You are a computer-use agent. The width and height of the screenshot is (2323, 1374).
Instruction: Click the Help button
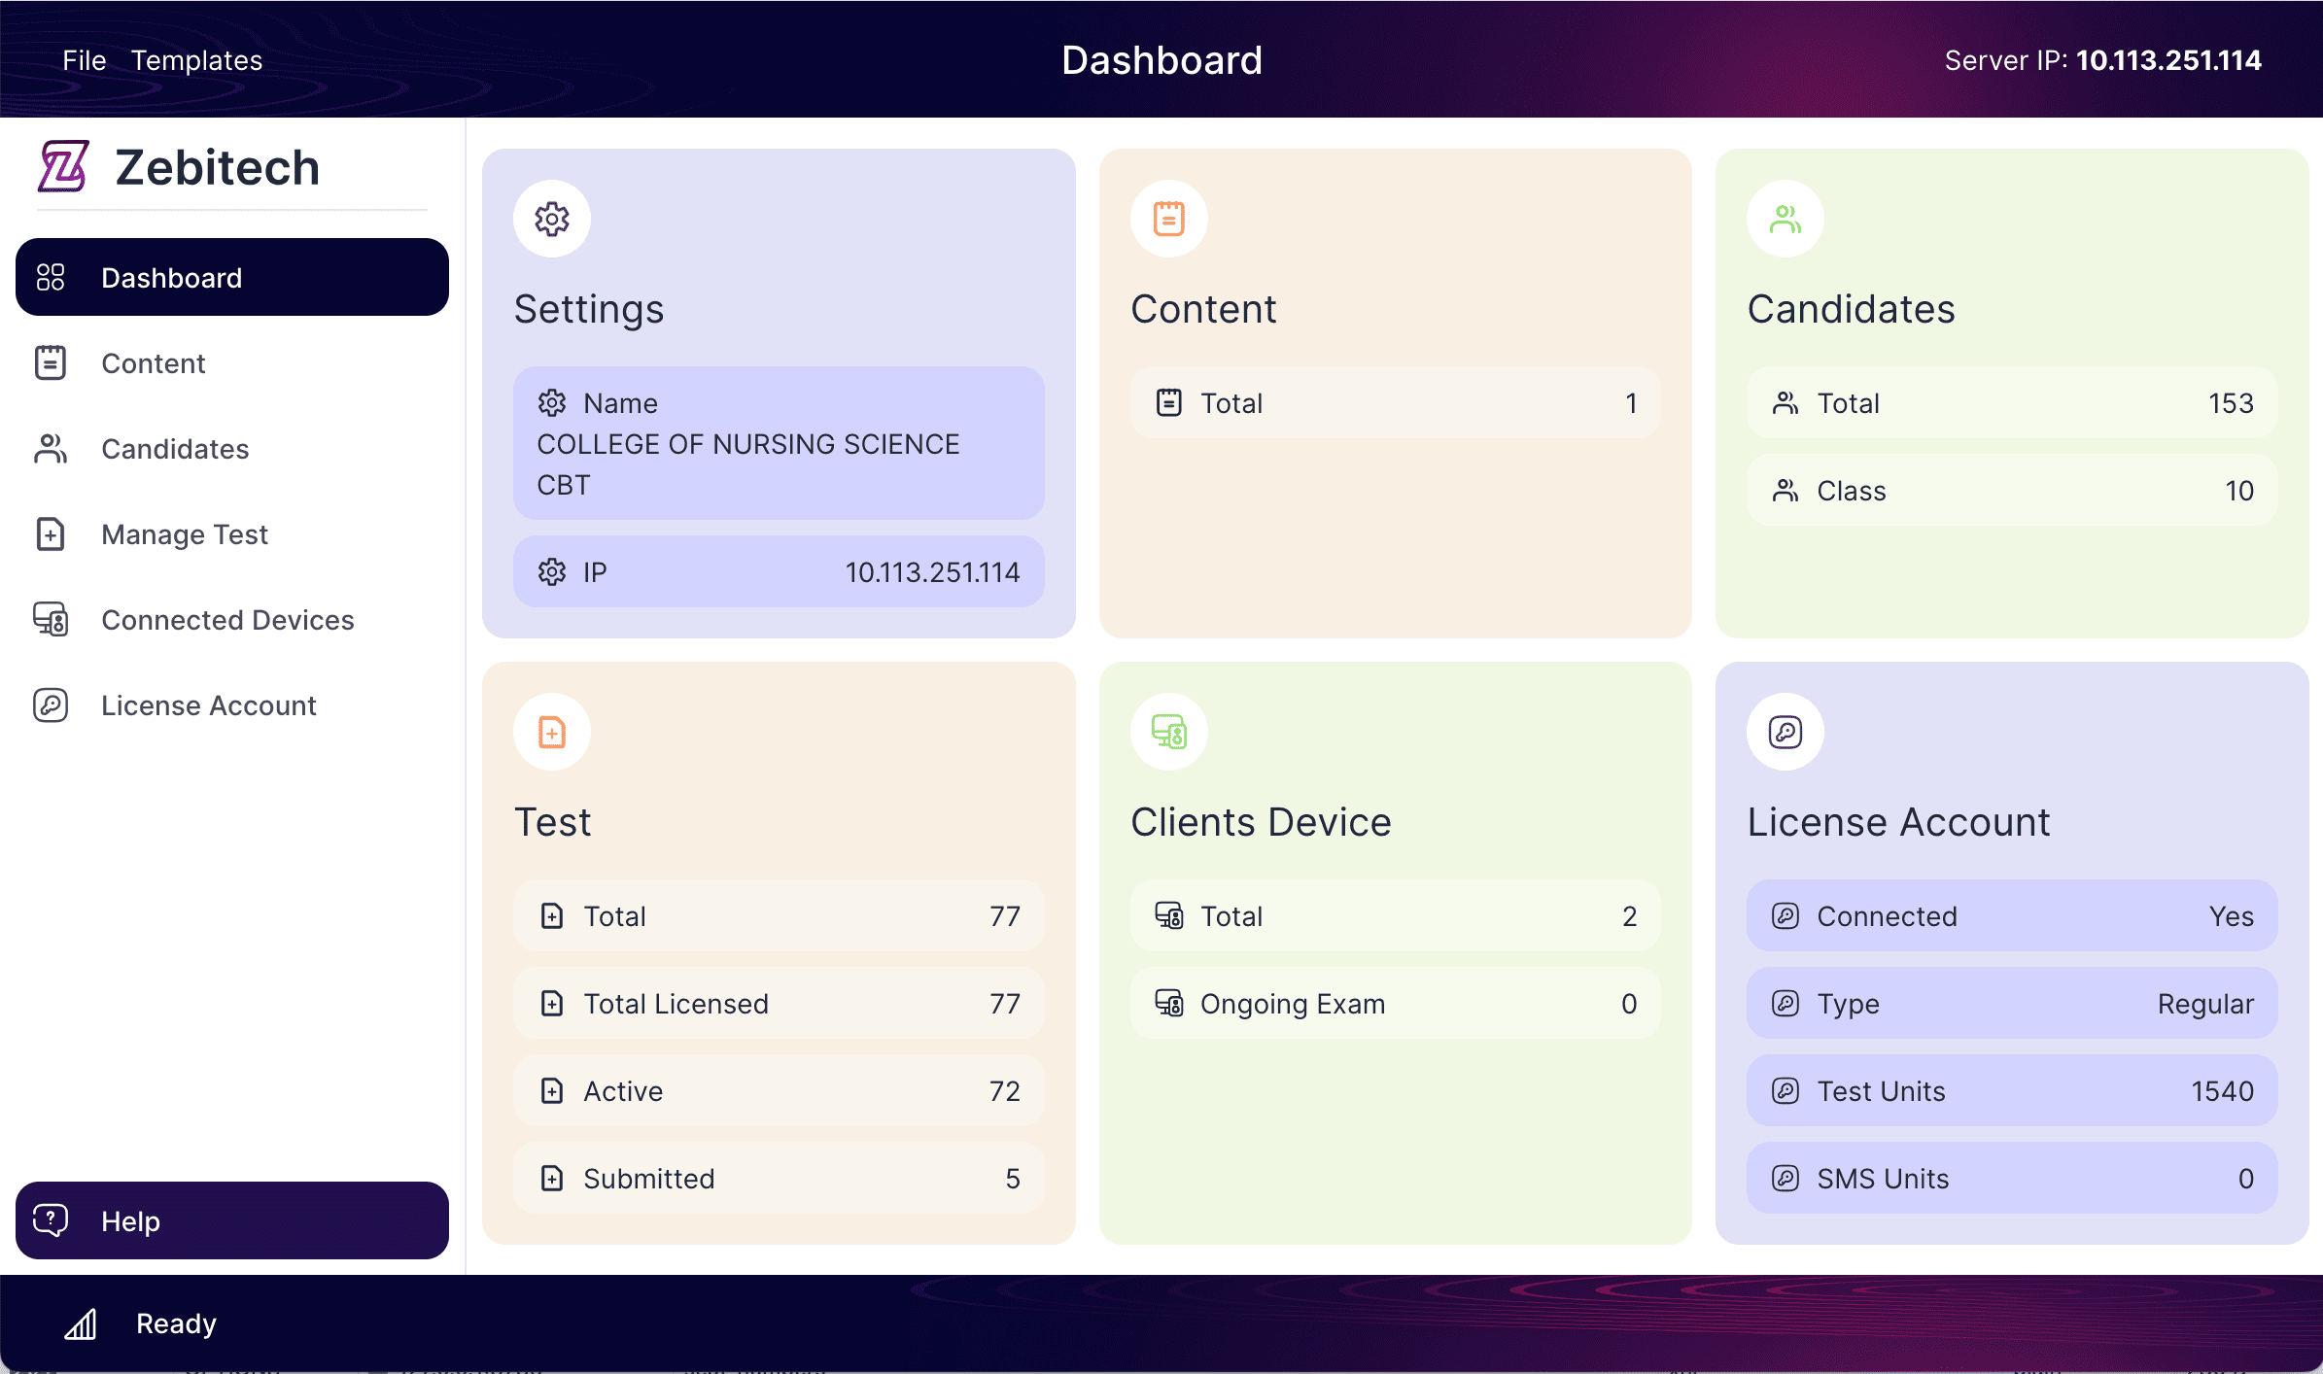click(232, 1220)
